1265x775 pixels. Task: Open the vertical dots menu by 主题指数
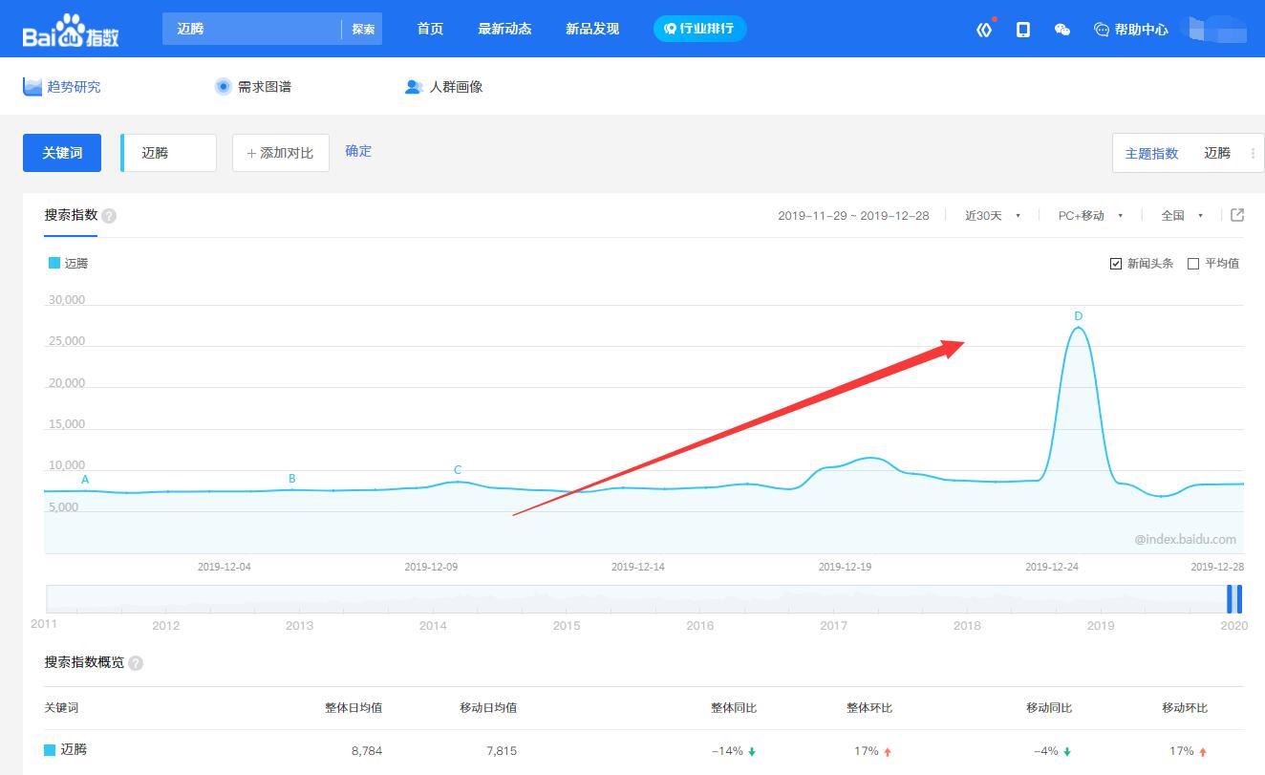[1252, 153]
